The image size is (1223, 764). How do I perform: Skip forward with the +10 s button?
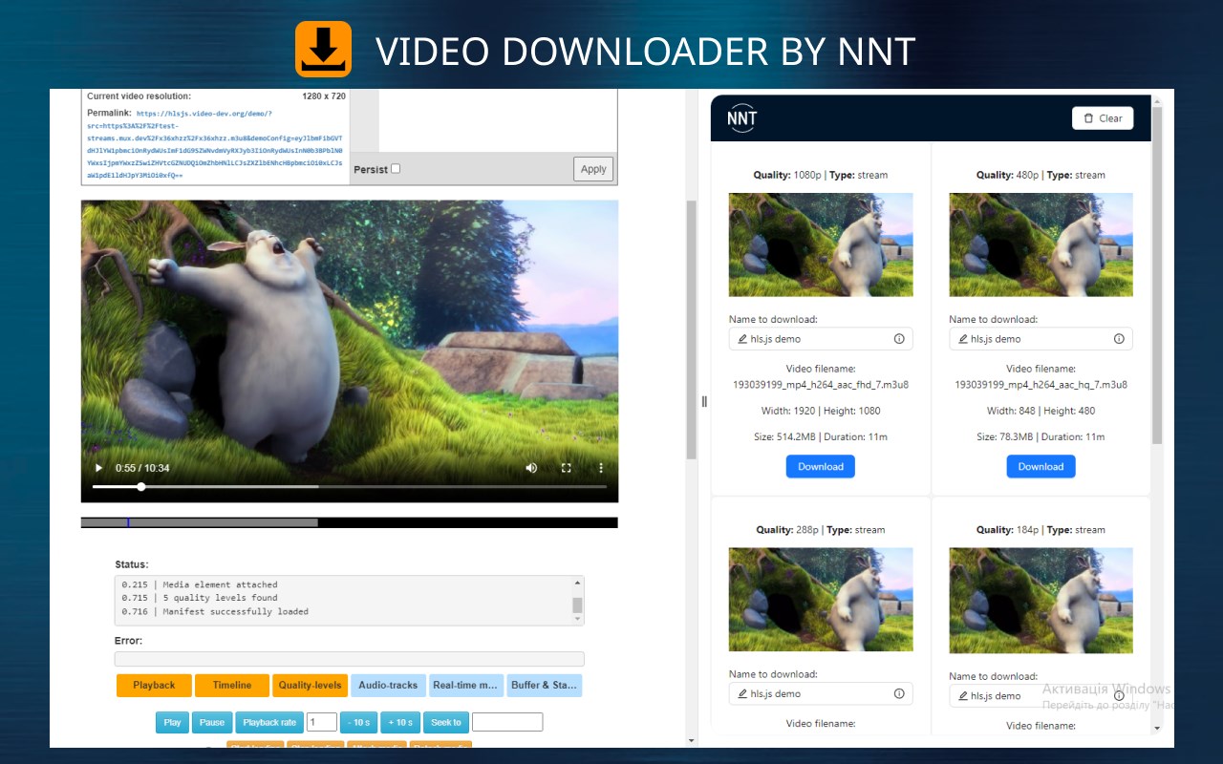[x=400, y=722]
